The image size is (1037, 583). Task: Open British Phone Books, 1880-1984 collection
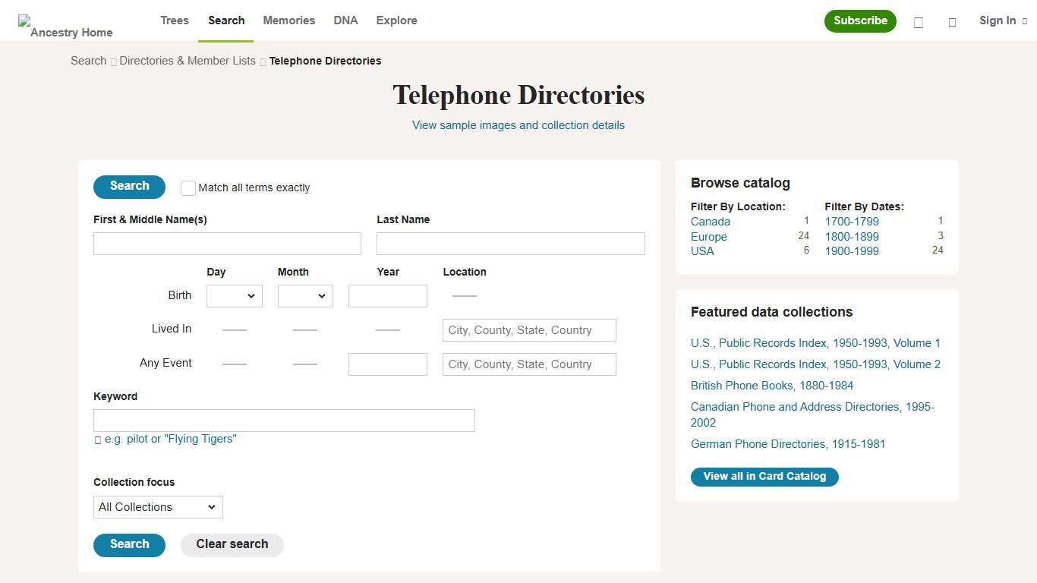coord(771,386)
